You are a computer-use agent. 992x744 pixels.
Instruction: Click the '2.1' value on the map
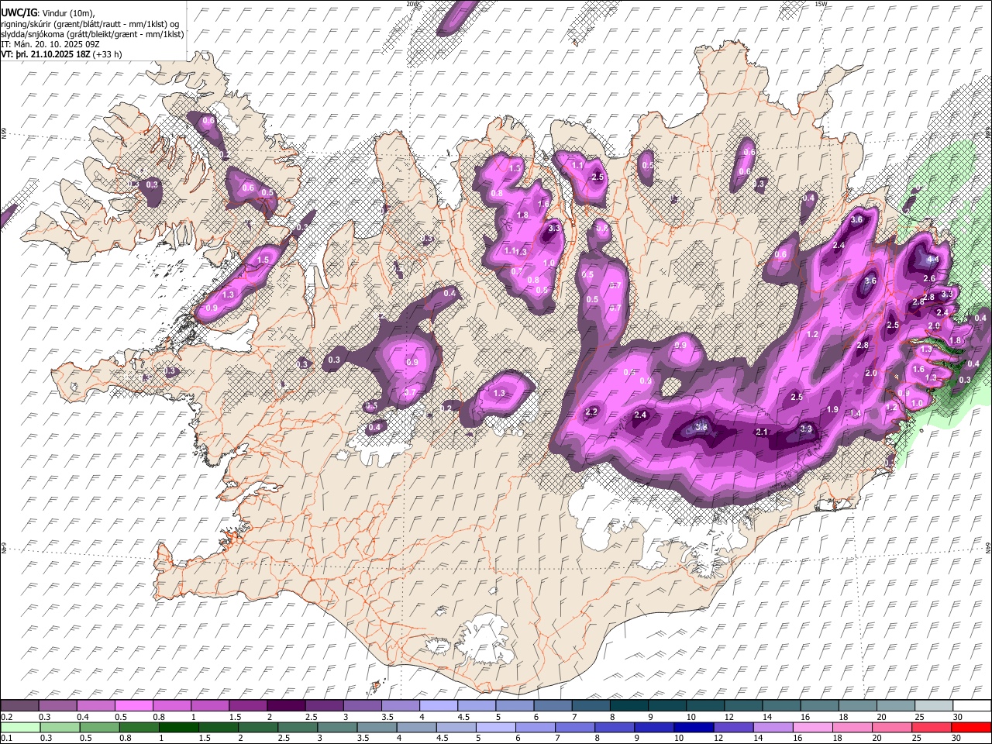coord(762,432)
